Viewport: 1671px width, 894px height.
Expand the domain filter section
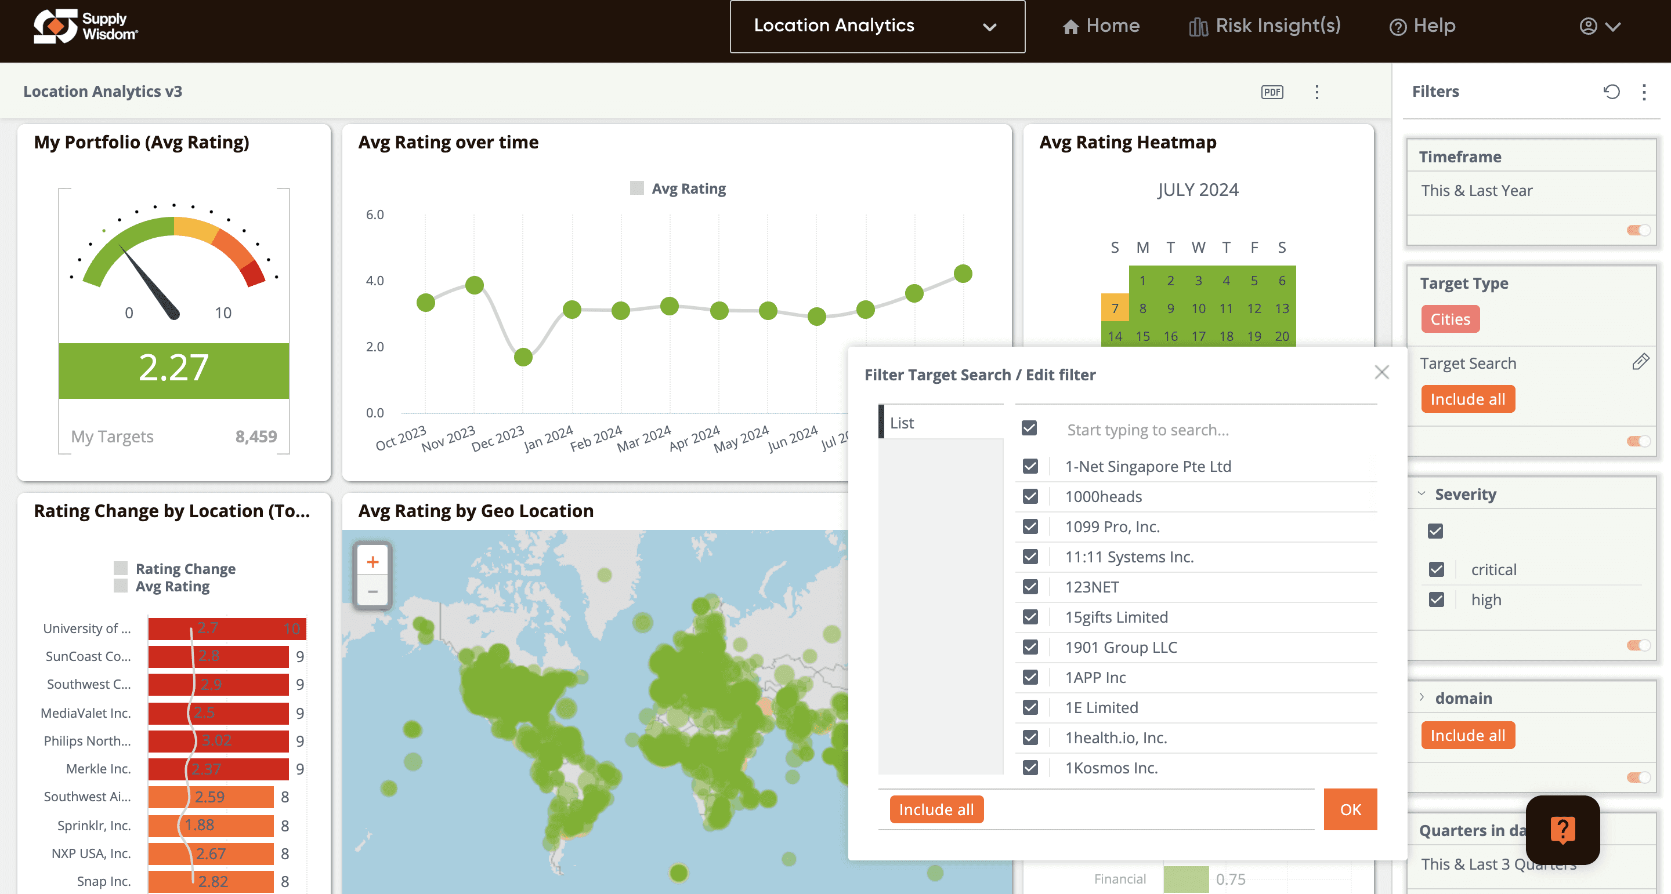pos(1422,697)
